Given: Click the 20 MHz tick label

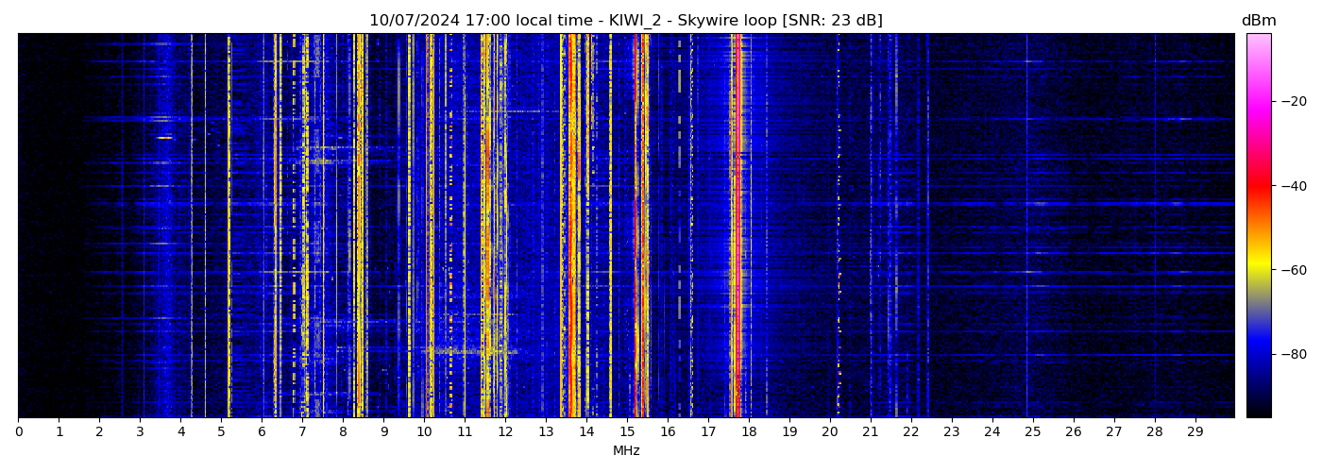Looking at the screenshot, I should click(x=830, y=432).
